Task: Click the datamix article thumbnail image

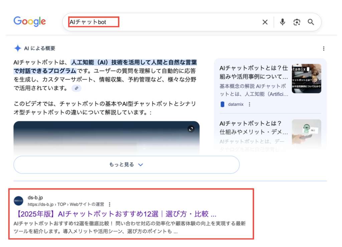Action: (306, 79)
